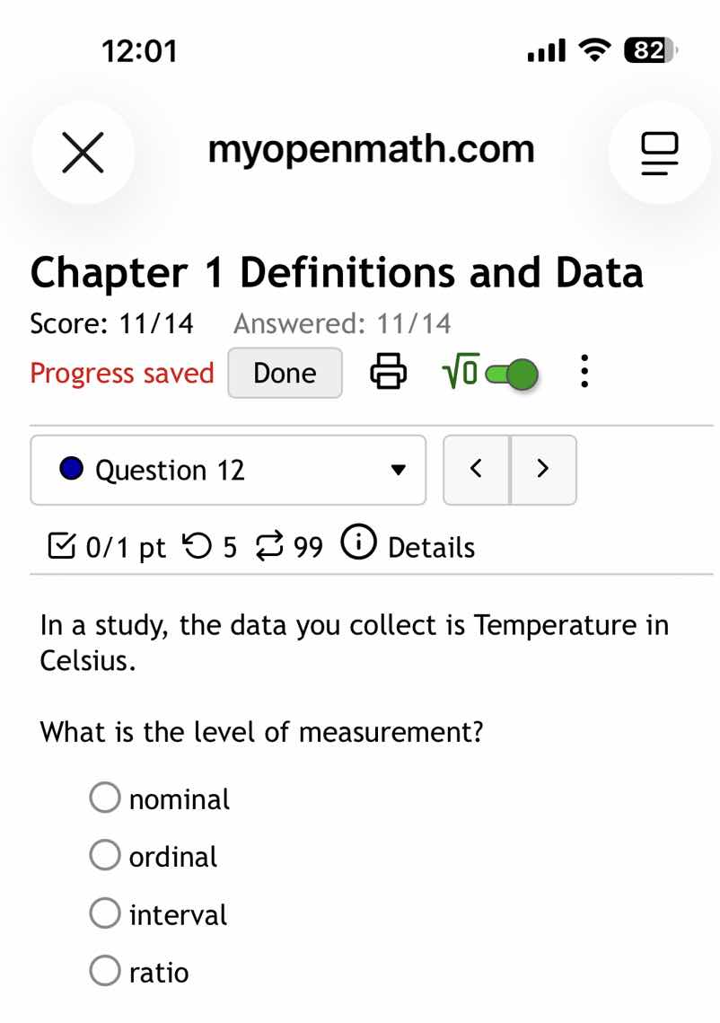Select the ratio answer option
The image size is (720, 1023).
pyautogui.click(x=105, y=971)
